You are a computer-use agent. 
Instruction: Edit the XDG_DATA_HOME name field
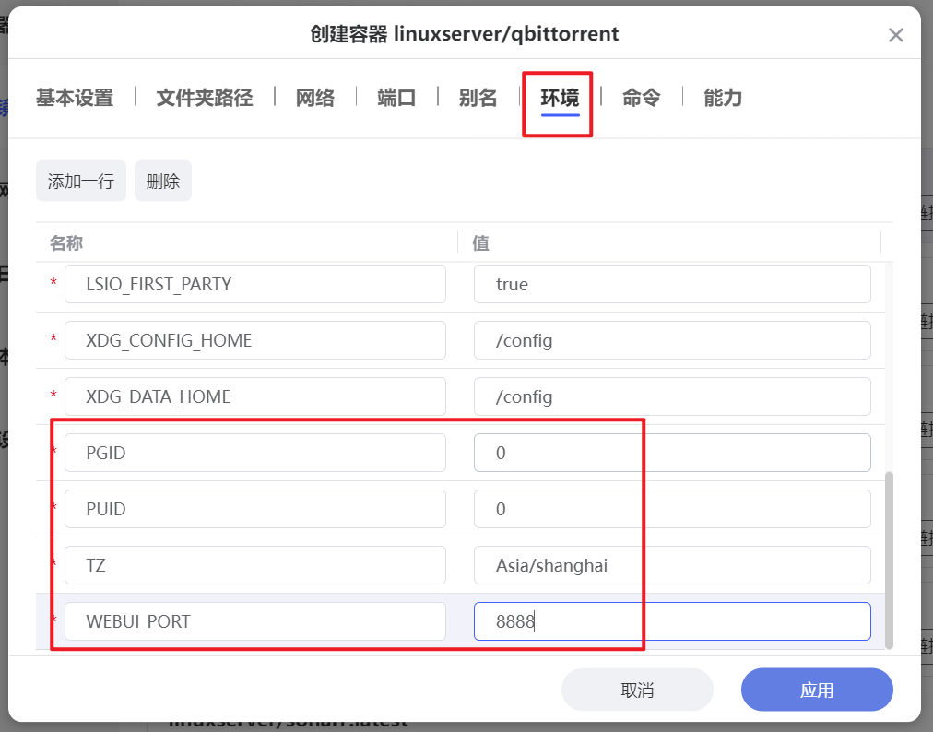(x=255, y=396)
